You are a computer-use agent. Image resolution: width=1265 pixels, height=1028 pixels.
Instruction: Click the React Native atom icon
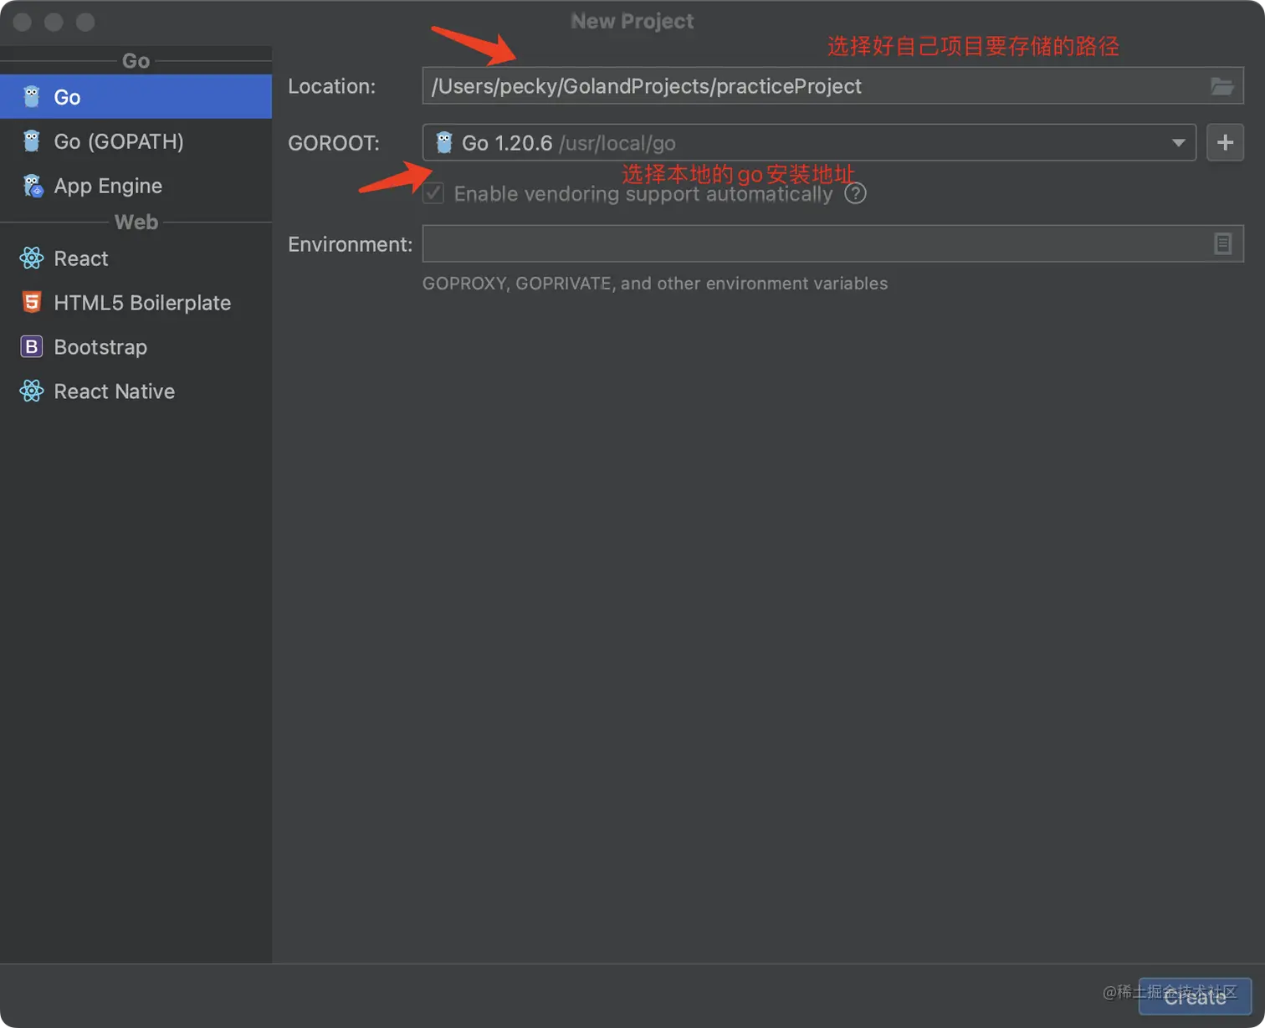pos(32,391)
